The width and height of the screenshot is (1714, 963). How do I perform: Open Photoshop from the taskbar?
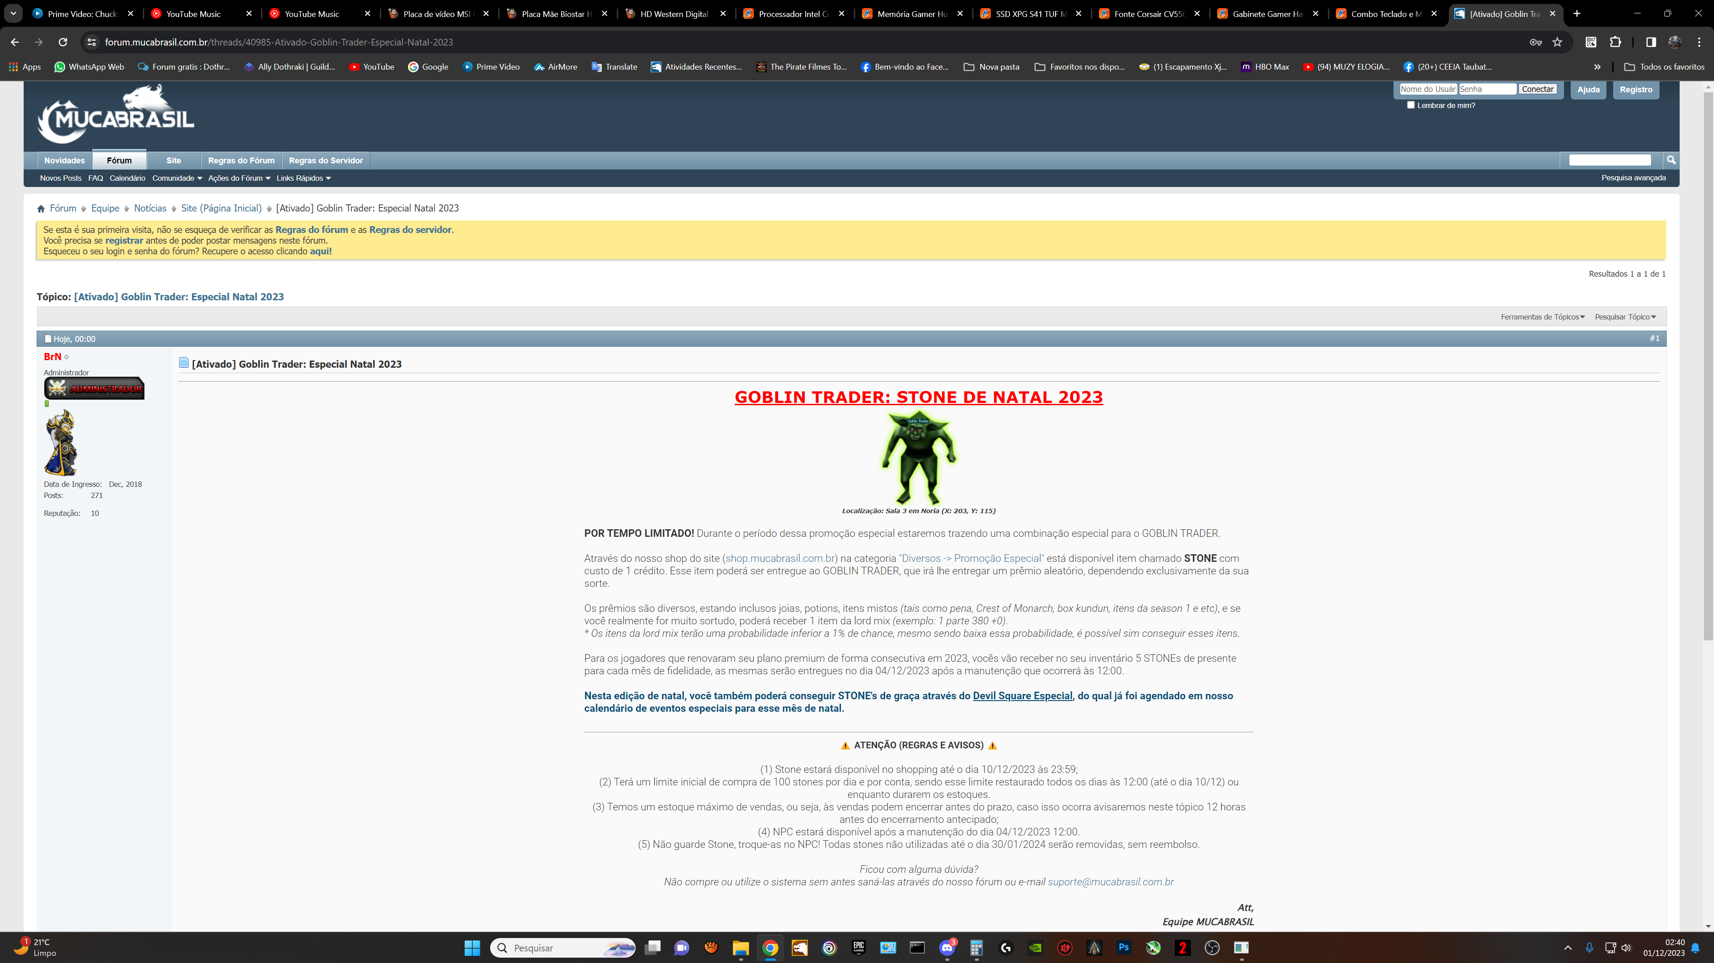pos(1124,948)
